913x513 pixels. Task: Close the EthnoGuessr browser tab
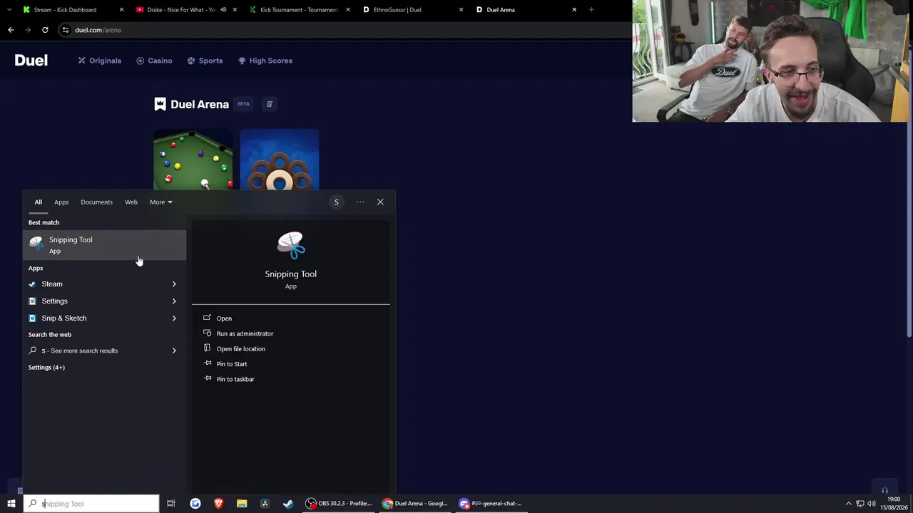(x=461, y=10)
